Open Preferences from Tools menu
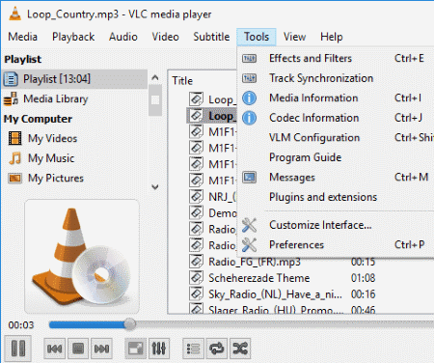 (x=336, y=245)
